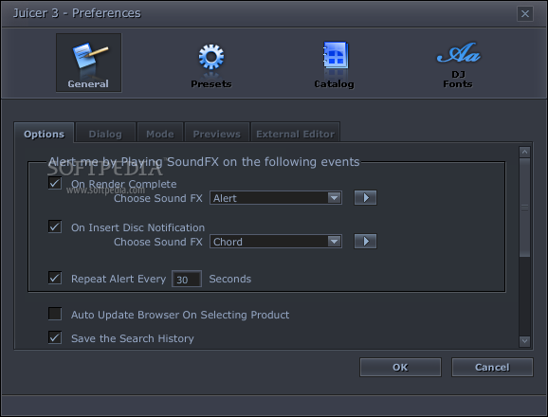Screen dimensions: 548x417
Task: Switch to the Options tab
Action: (x=44, y=134)
